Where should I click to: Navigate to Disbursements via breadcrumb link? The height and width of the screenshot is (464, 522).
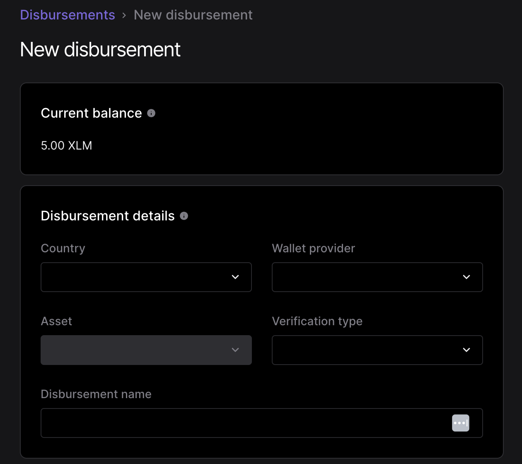pyautogui.click(x=67, y=15)
